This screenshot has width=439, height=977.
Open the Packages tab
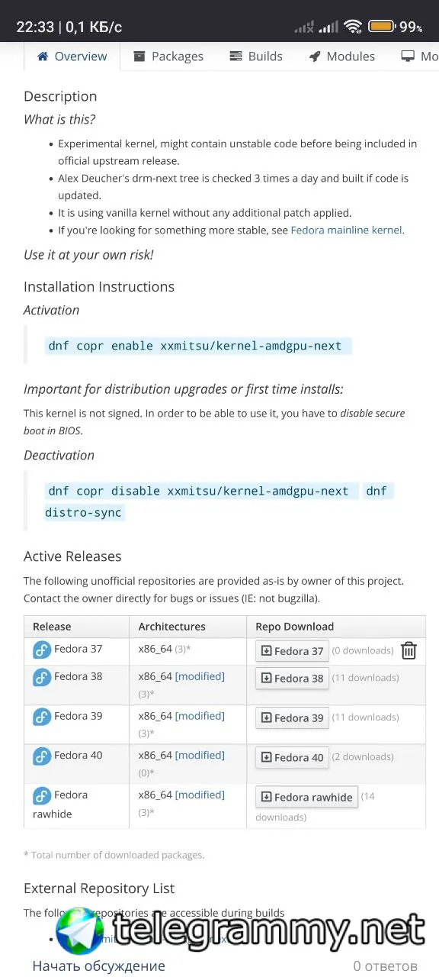point(168,56)
